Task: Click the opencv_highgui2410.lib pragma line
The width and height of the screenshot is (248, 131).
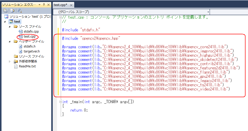Action: 148,55
